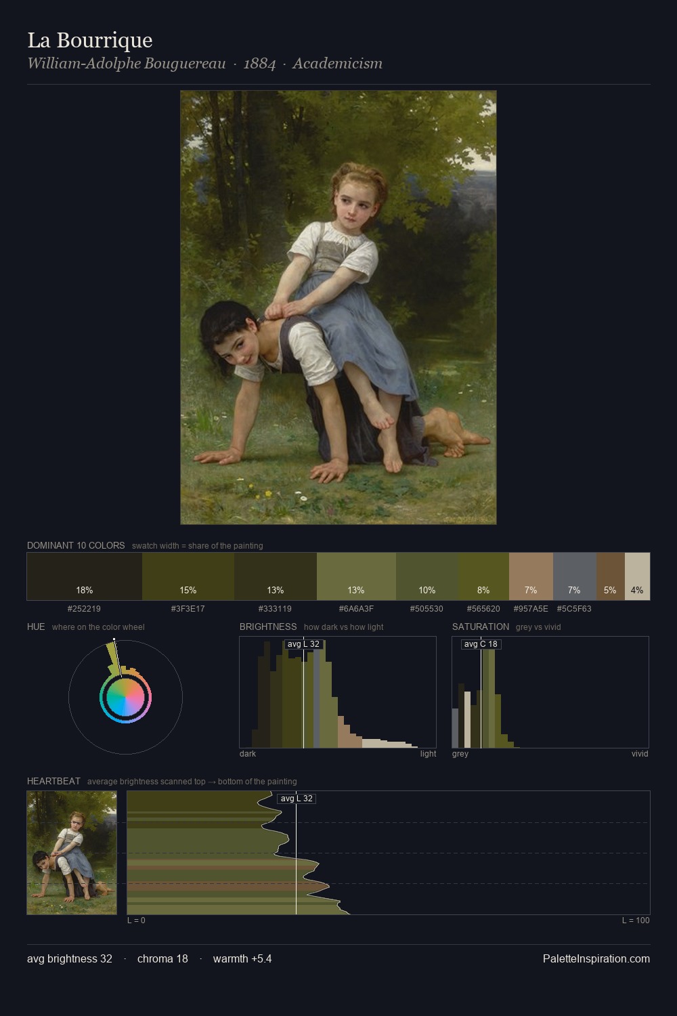677x1016 pixels.
Task: Click the chroma 18 footer stat
Action: (x=162, y=958)
